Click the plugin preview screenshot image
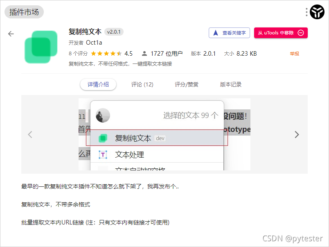This screenshot has width=329, height=247. click(164, 134)
